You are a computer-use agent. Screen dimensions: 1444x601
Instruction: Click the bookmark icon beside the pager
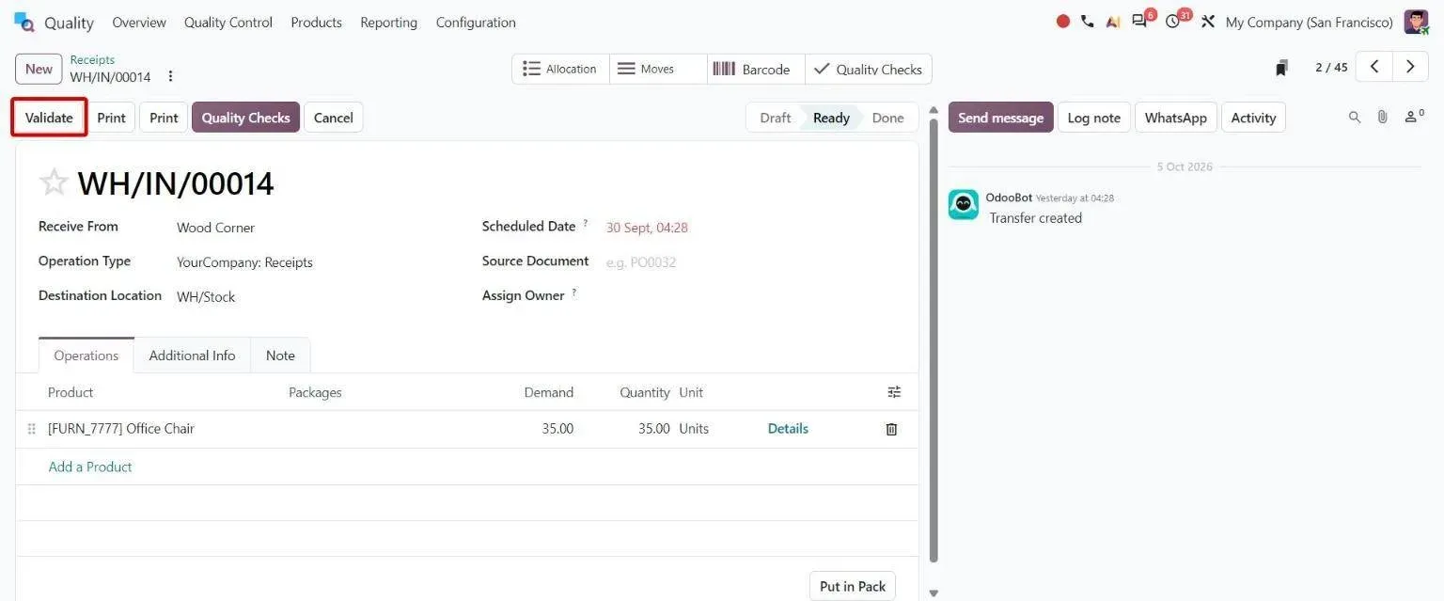pyautogui.click(x=1281, y=68)
